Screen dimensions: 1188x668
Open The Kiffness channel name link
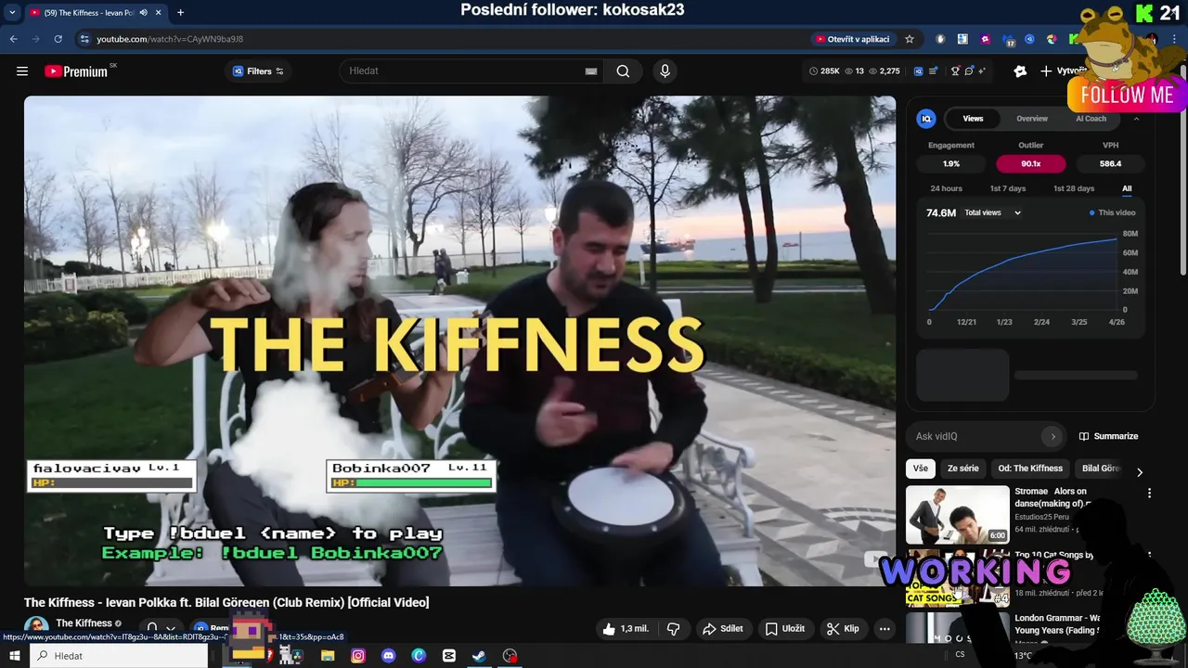point(84,623)
